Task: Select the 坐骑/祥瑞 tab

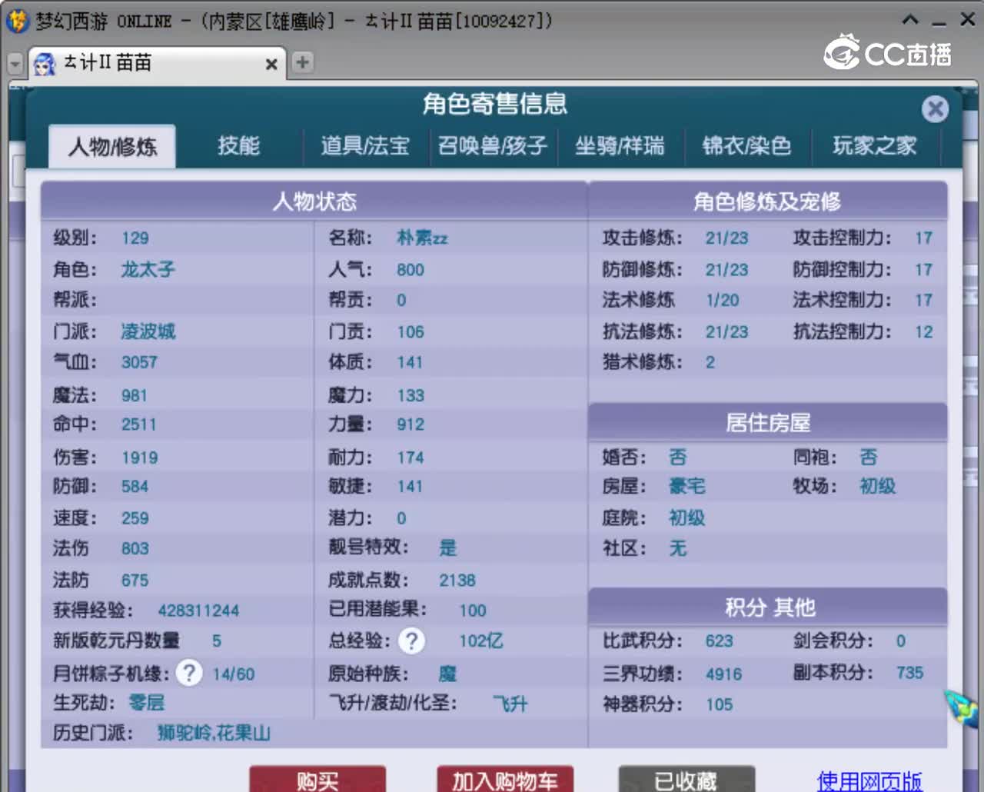Action: click(620, 145)
